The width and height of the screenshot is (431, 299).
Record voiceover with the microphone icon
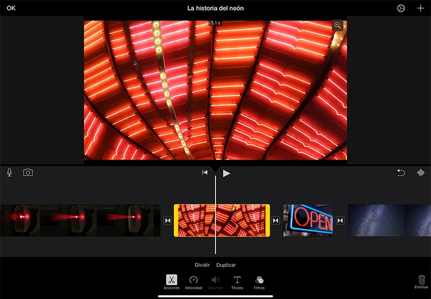pyautogui.click(x=10, y=172)
